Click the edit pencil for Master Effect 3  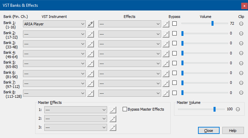coord(113,128)
